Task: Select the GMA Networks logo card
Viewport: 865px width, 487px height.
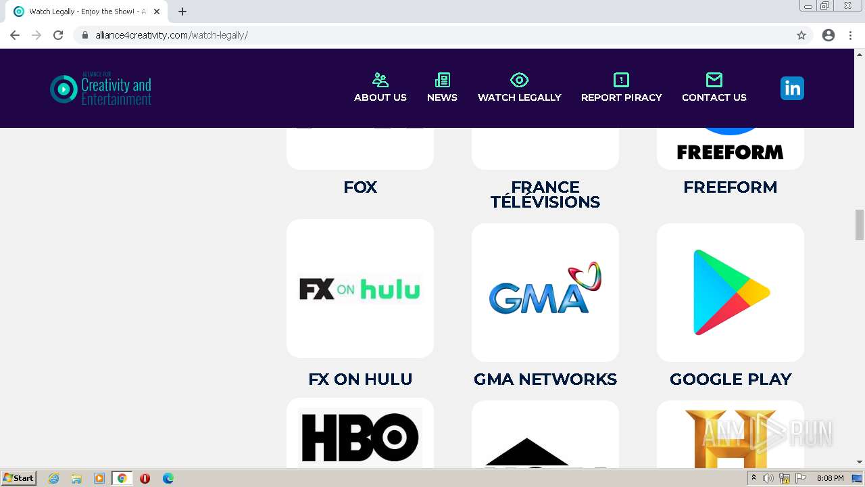Action: pos(545,292)
